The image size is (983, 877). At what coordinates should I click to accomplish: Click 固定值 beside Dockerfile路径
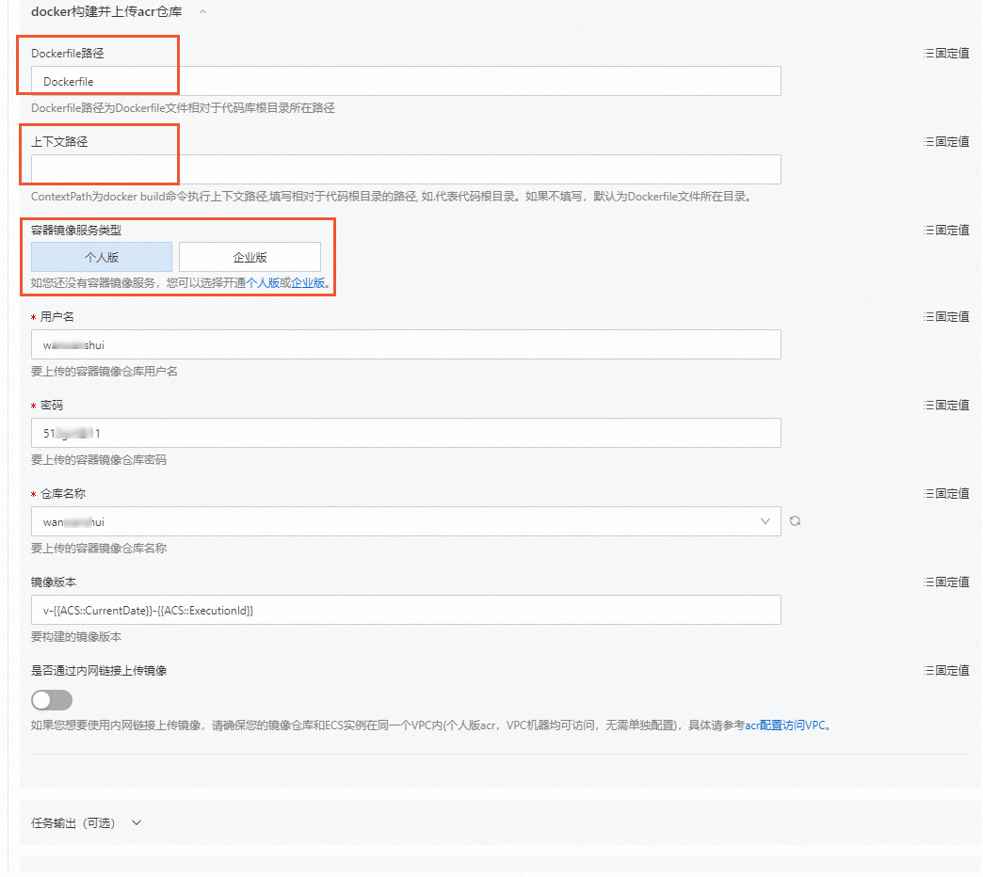pyautogui.click(x=946, y=54)
